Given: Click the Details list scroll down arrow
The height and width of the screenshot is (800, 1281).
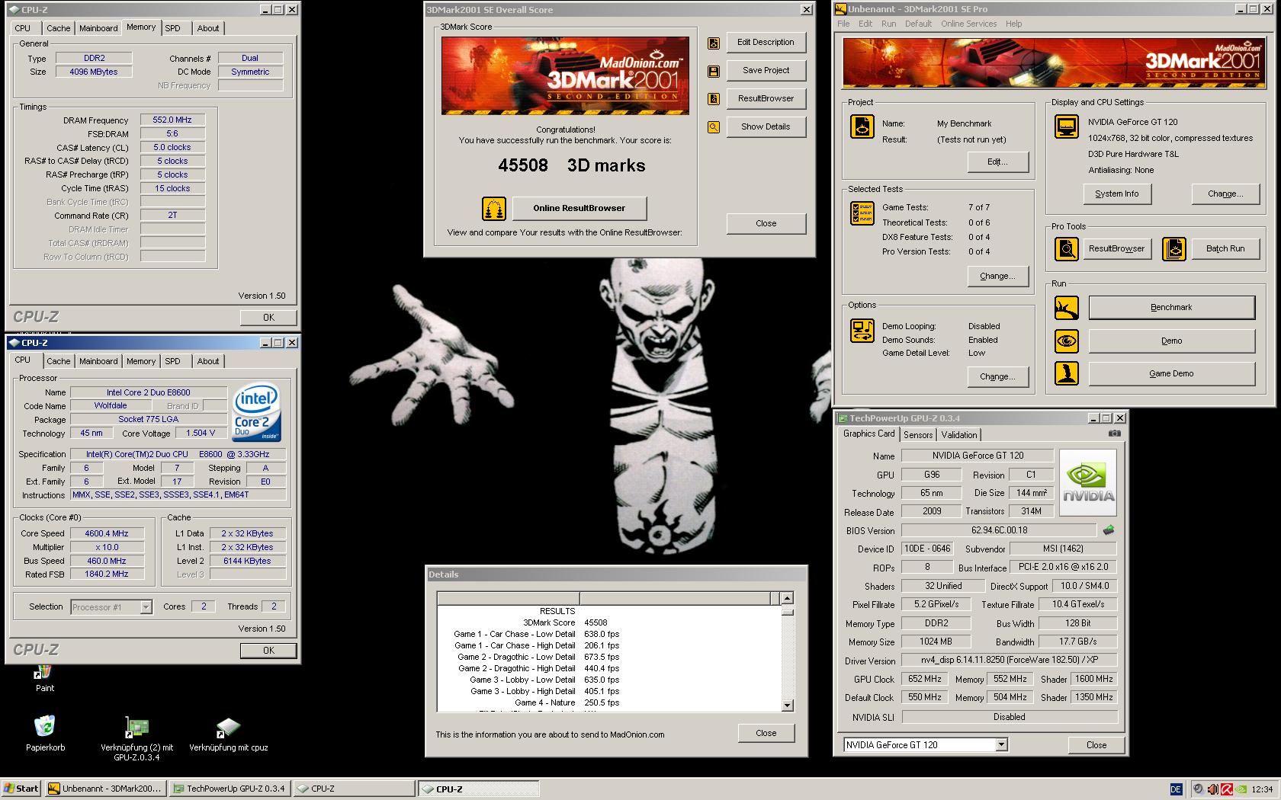Looking at the screenshot, I should pyautogui.click(x=787, y=706).
